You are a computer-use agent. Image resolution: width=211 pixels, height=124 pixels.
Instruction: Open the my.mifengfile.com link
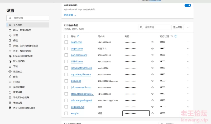pos(81,75)
